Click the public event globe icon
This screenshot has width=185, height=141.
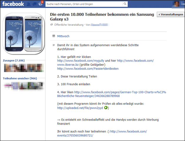click(x=51, y=25)
